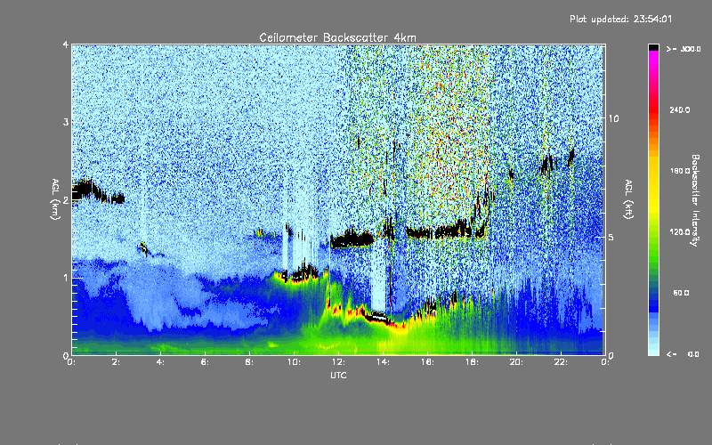The height and width of the screenshot is (445, 712).
Task: Select the 'Ceilometer Backscatter 4km' plot title
Action: point(337,37)
